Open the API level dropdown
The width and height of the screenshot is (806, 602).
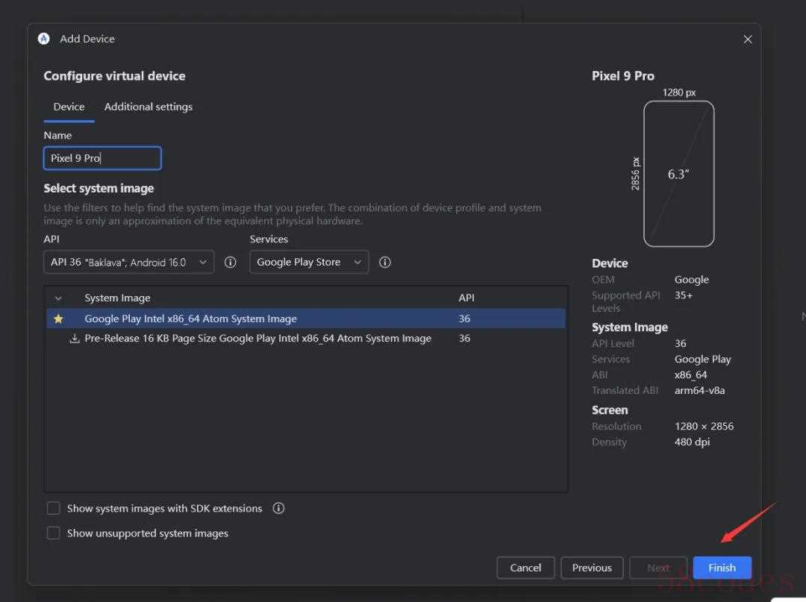click(128, 262)
